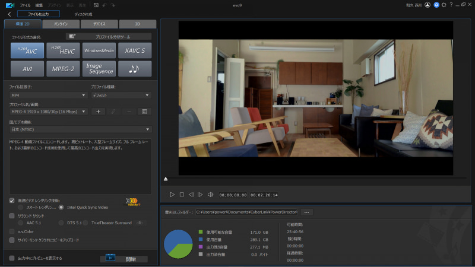This screenshot has width=475, height=267.
Task: Step to the next frame
Action: click(x=200, y=195)
